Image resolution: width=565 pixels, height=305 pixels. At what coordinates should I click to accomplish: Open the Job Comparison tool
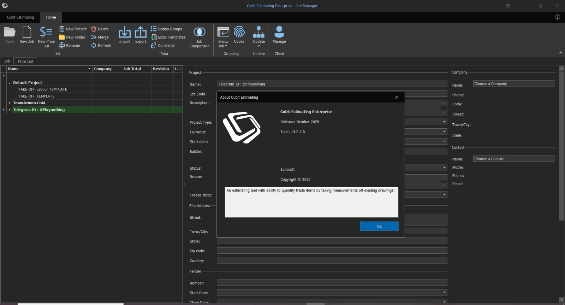(200, 33)
